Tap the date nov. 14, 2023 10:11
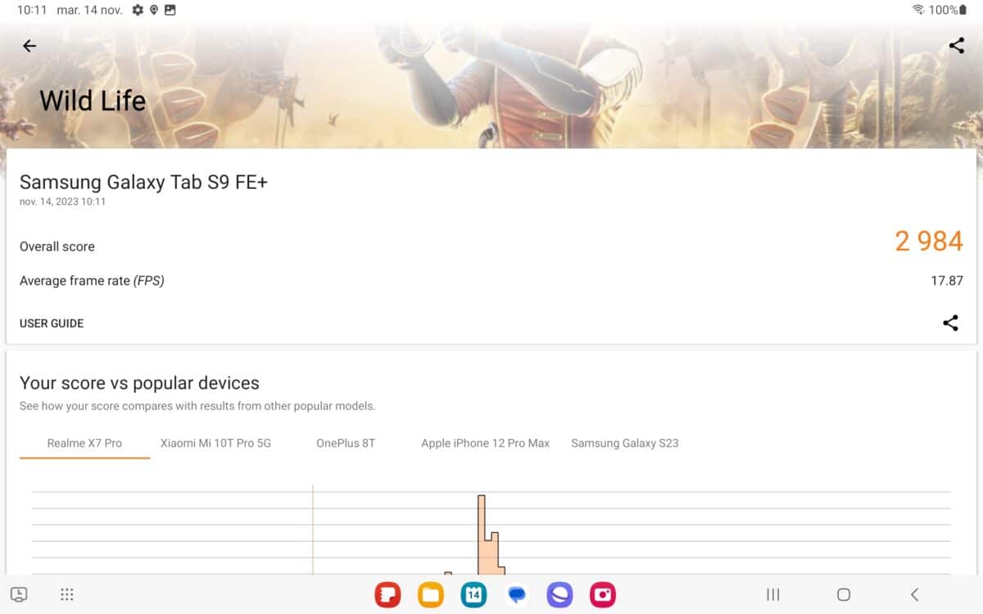 pos(62,201)
